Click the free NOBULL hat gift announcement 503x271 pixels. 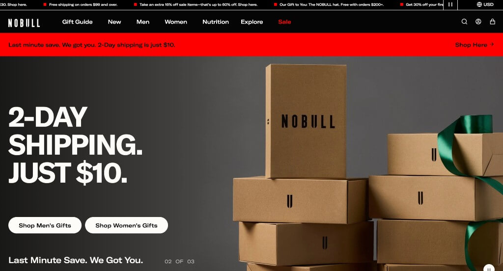point(332,4)
